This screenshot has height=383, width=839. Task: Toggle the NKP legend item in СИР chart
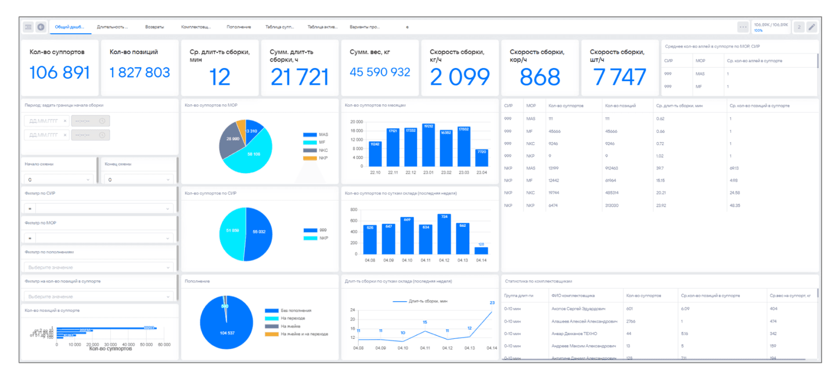(315, 238)
